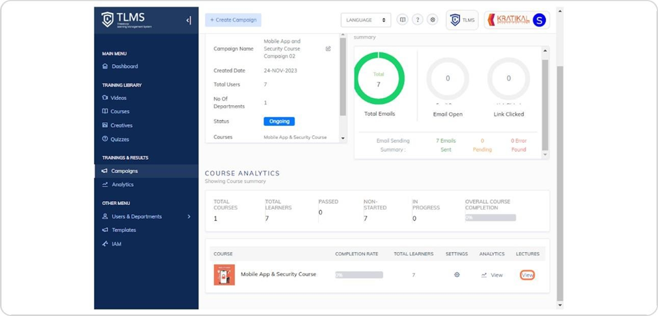
Task: Click the page vertical scrollbar thumb
Action: 559,183
